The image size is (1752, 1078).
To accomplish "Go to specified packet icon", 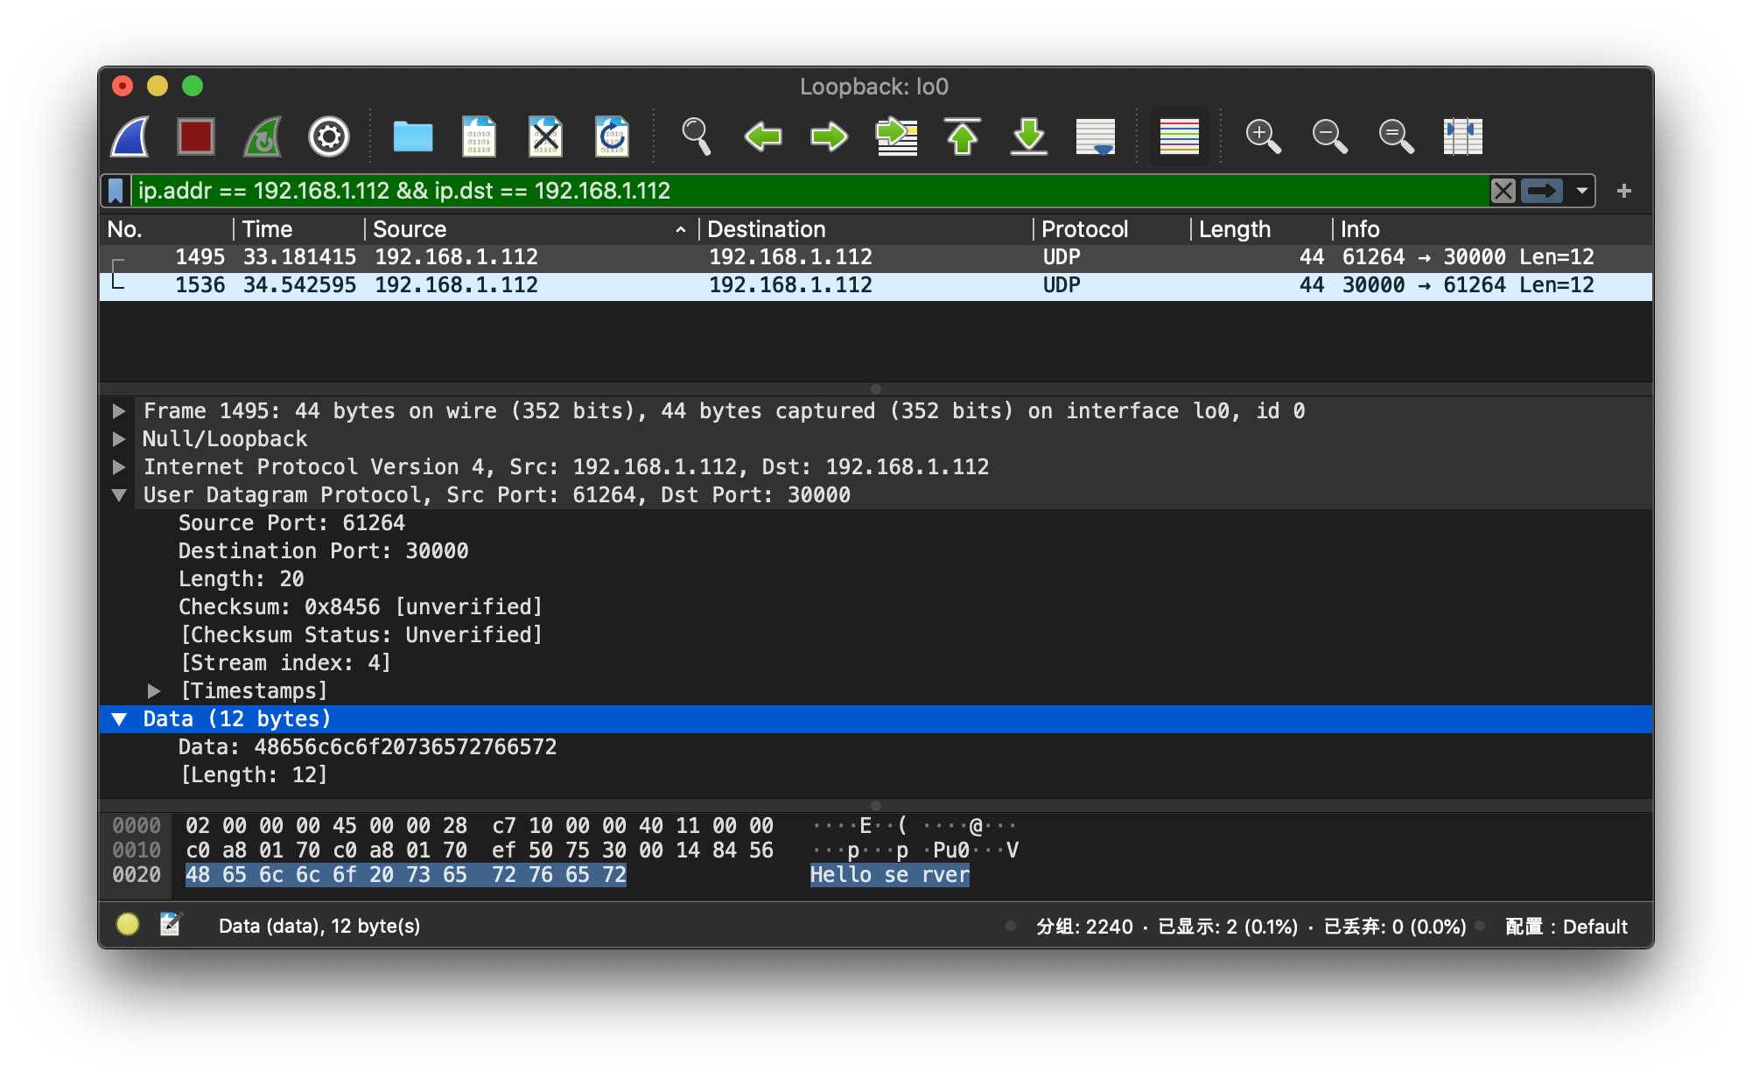I will (x=896, y=136).
